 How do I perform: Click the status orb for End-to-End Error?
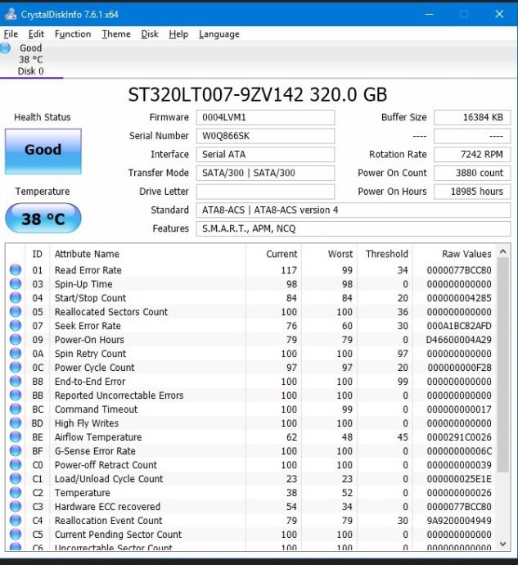click(x=16, y=382)
